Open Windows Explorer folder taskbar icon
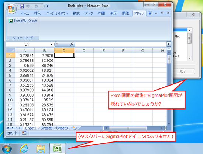The height and width of the screenshot is (154, 203). [x=41, y=149]
